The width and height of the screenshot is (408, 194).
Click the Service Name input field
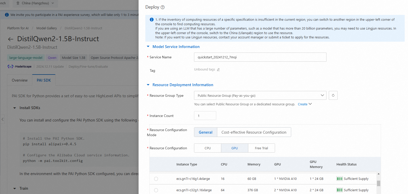tap(260, 57)
